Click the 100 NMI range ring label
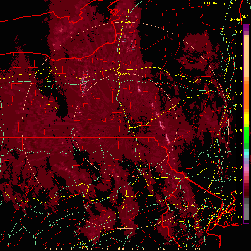The height and width of the screenshot is (251, 251). [x=125, y=22]
